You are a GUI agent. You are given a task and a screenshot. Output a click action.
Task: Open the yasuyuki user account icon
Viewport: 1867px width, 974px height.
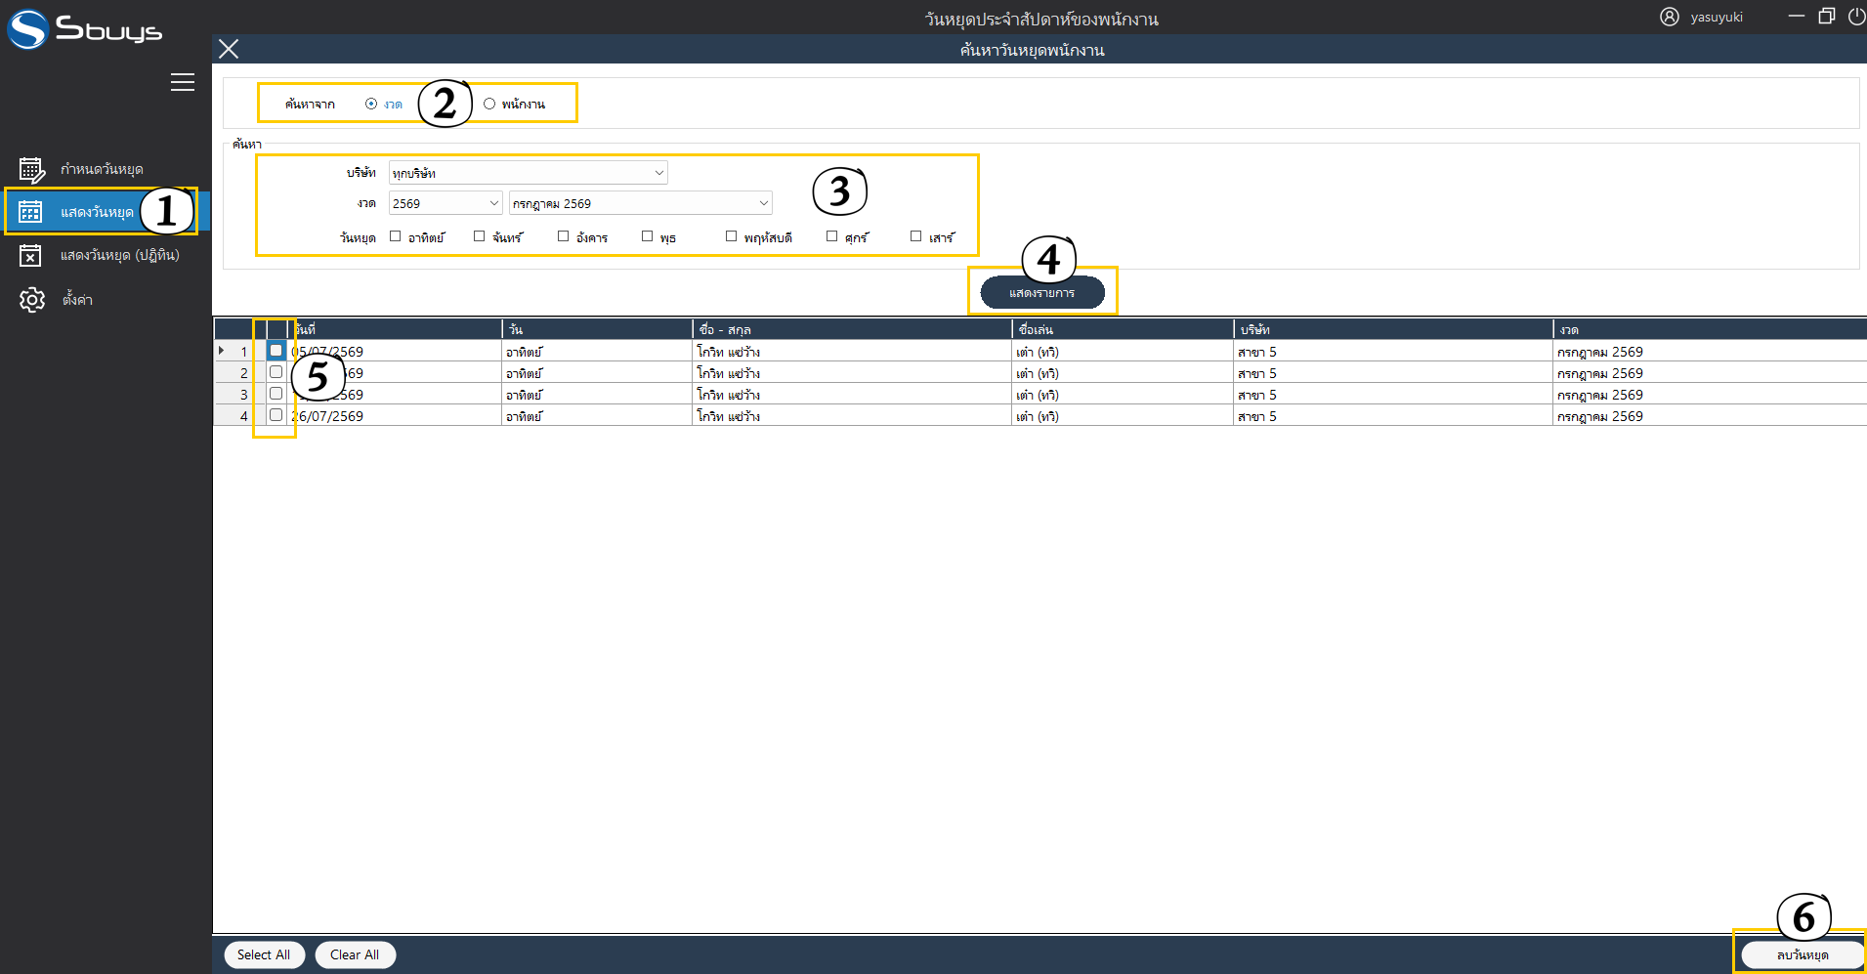pos(1670,17)
